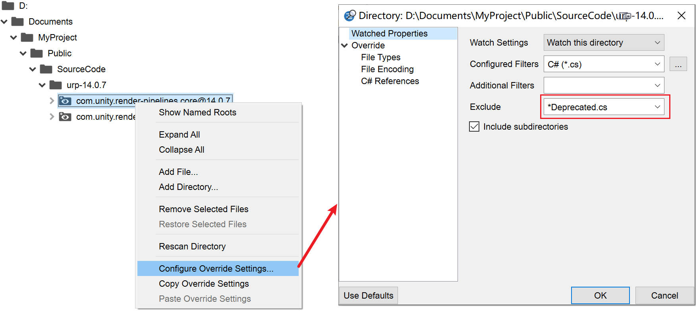
Task: Click the D: drive folder icon
Action: (8, 6)
